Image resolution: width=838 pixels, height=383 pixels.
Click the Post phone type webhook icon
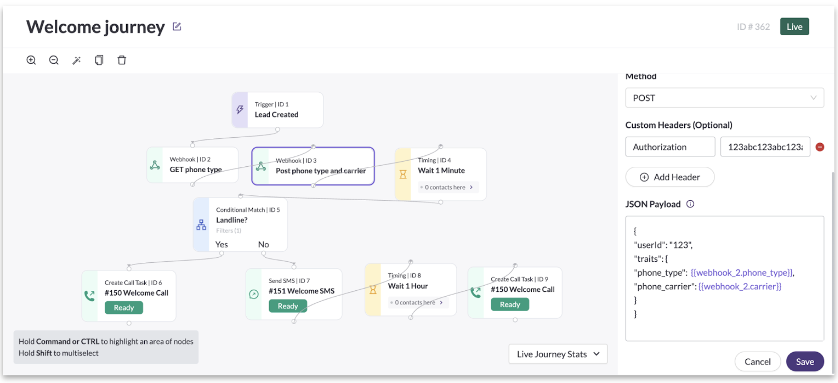(x=261, y=166)
